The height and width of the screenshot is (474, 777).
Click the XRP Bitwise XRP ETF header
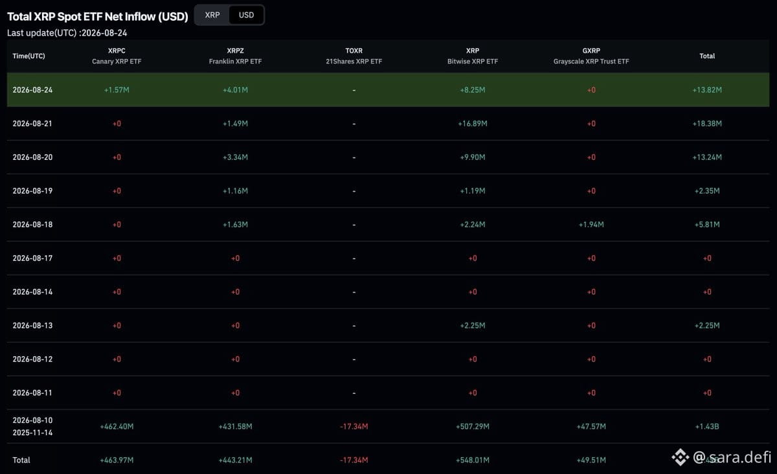pyautogui.click(x=473, y=56)
